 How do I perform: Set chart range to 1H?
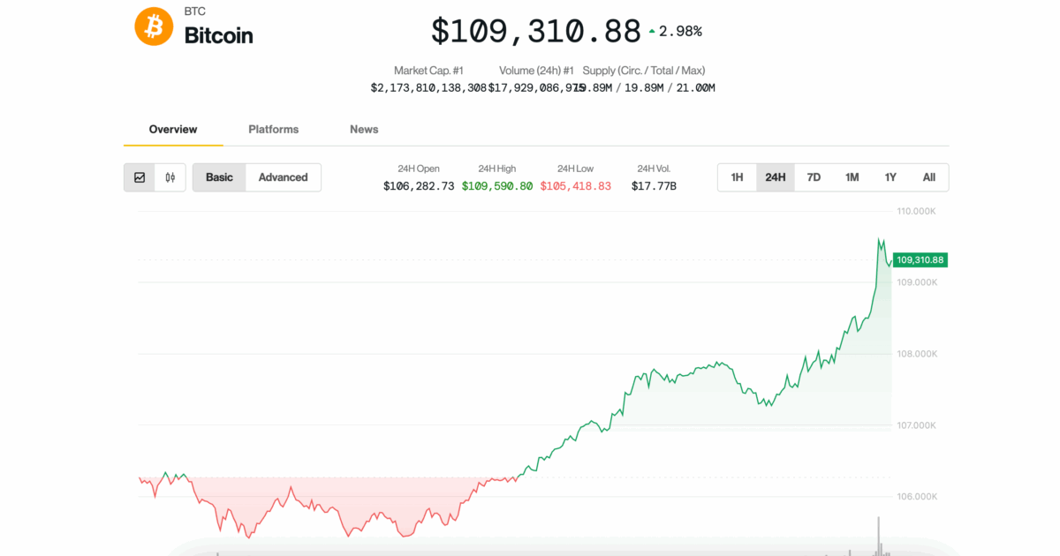coord(737,177)
